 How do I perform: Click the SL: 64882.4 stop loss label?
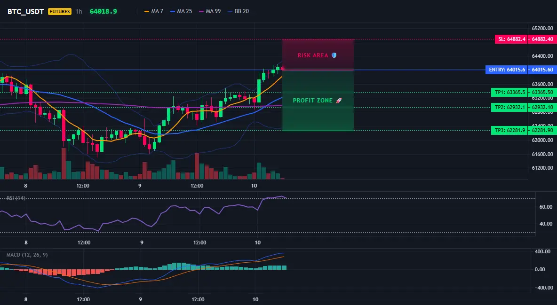pos(511,39)
